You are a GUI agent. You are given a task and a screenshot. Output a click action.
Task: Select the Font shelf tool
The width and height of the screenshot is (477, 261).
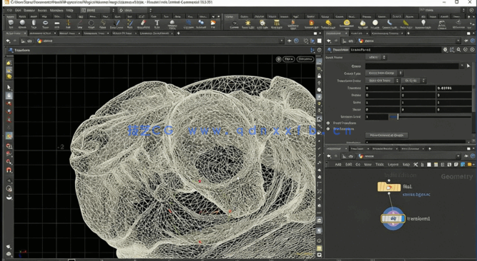pyautogui.click(x=157, y=24)
